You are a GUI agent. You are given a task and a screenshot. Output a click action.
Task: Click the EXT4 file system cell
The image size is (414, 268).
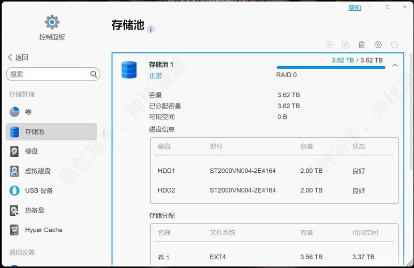pyautogui.click(x=217, y=257)
